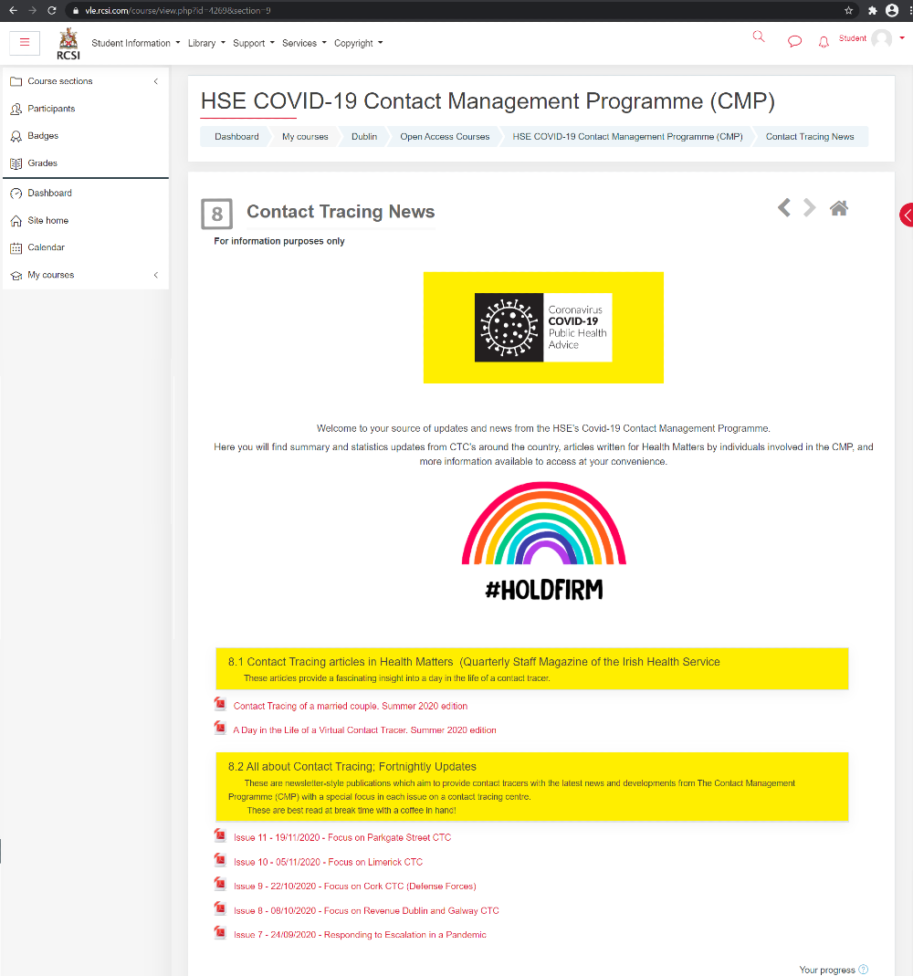The width and height of the screenshot is (913, 976).
Task: Open Issue 8 Focus on Revenue Dublin and Galway
Action: click(366, 910)
